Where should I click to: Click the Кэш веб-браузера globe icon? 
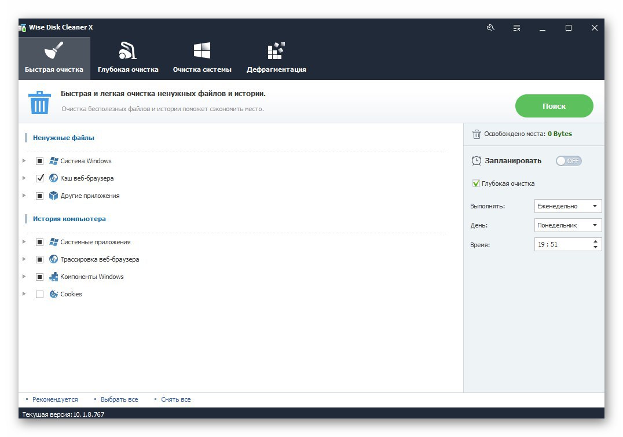54,178
